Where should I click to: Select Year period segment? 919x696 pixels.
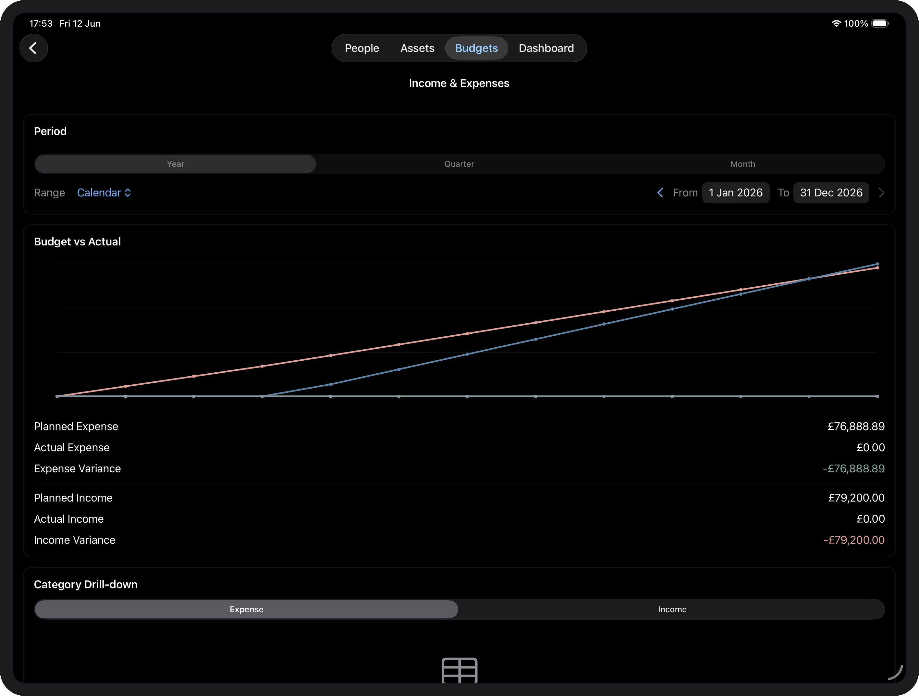tap(175, 164)
